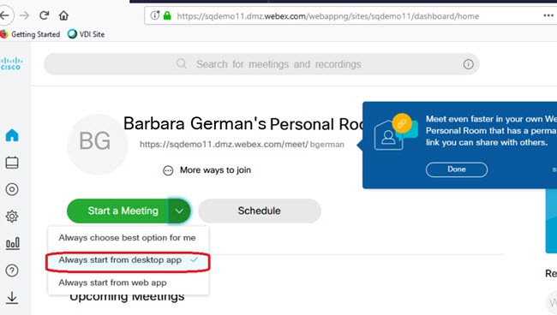
Task: Click the green padlock security icon
Action: click(167, 15)
